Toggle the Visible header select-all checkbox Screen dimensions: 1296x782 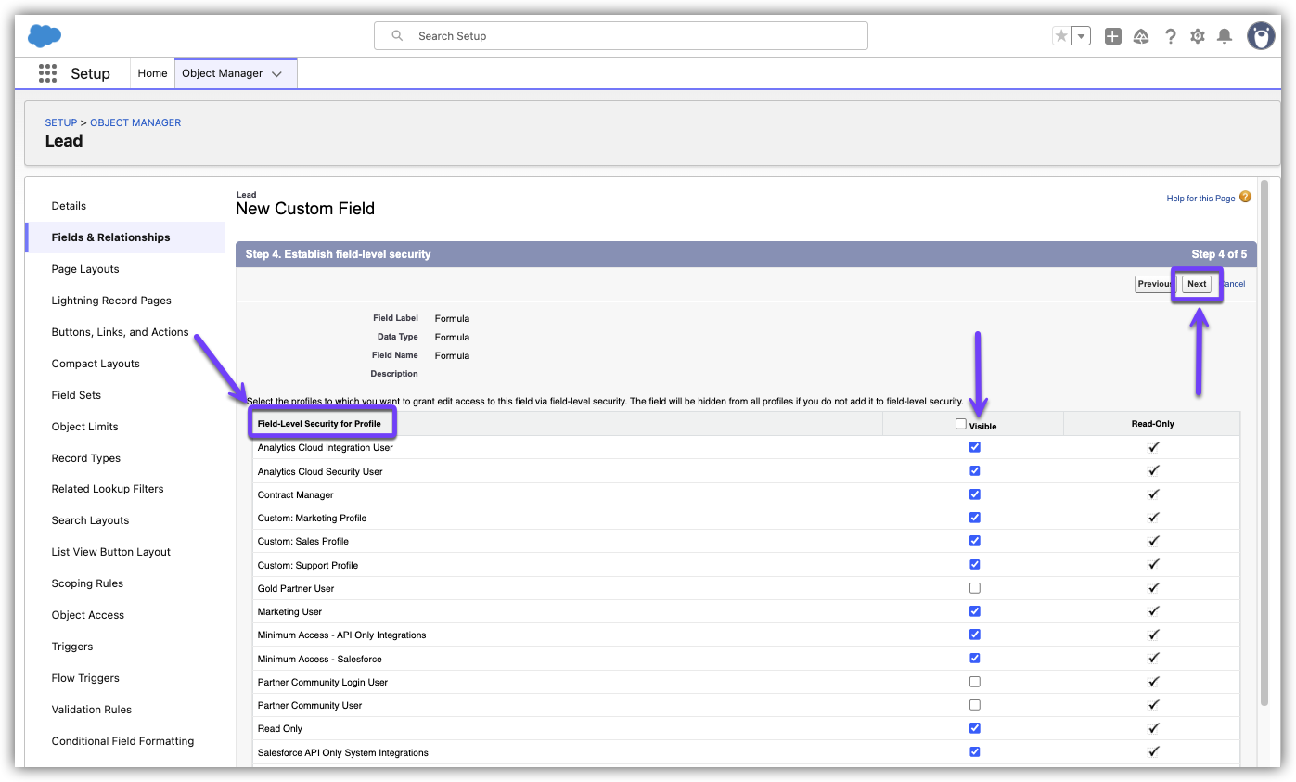tap(961, 424)
